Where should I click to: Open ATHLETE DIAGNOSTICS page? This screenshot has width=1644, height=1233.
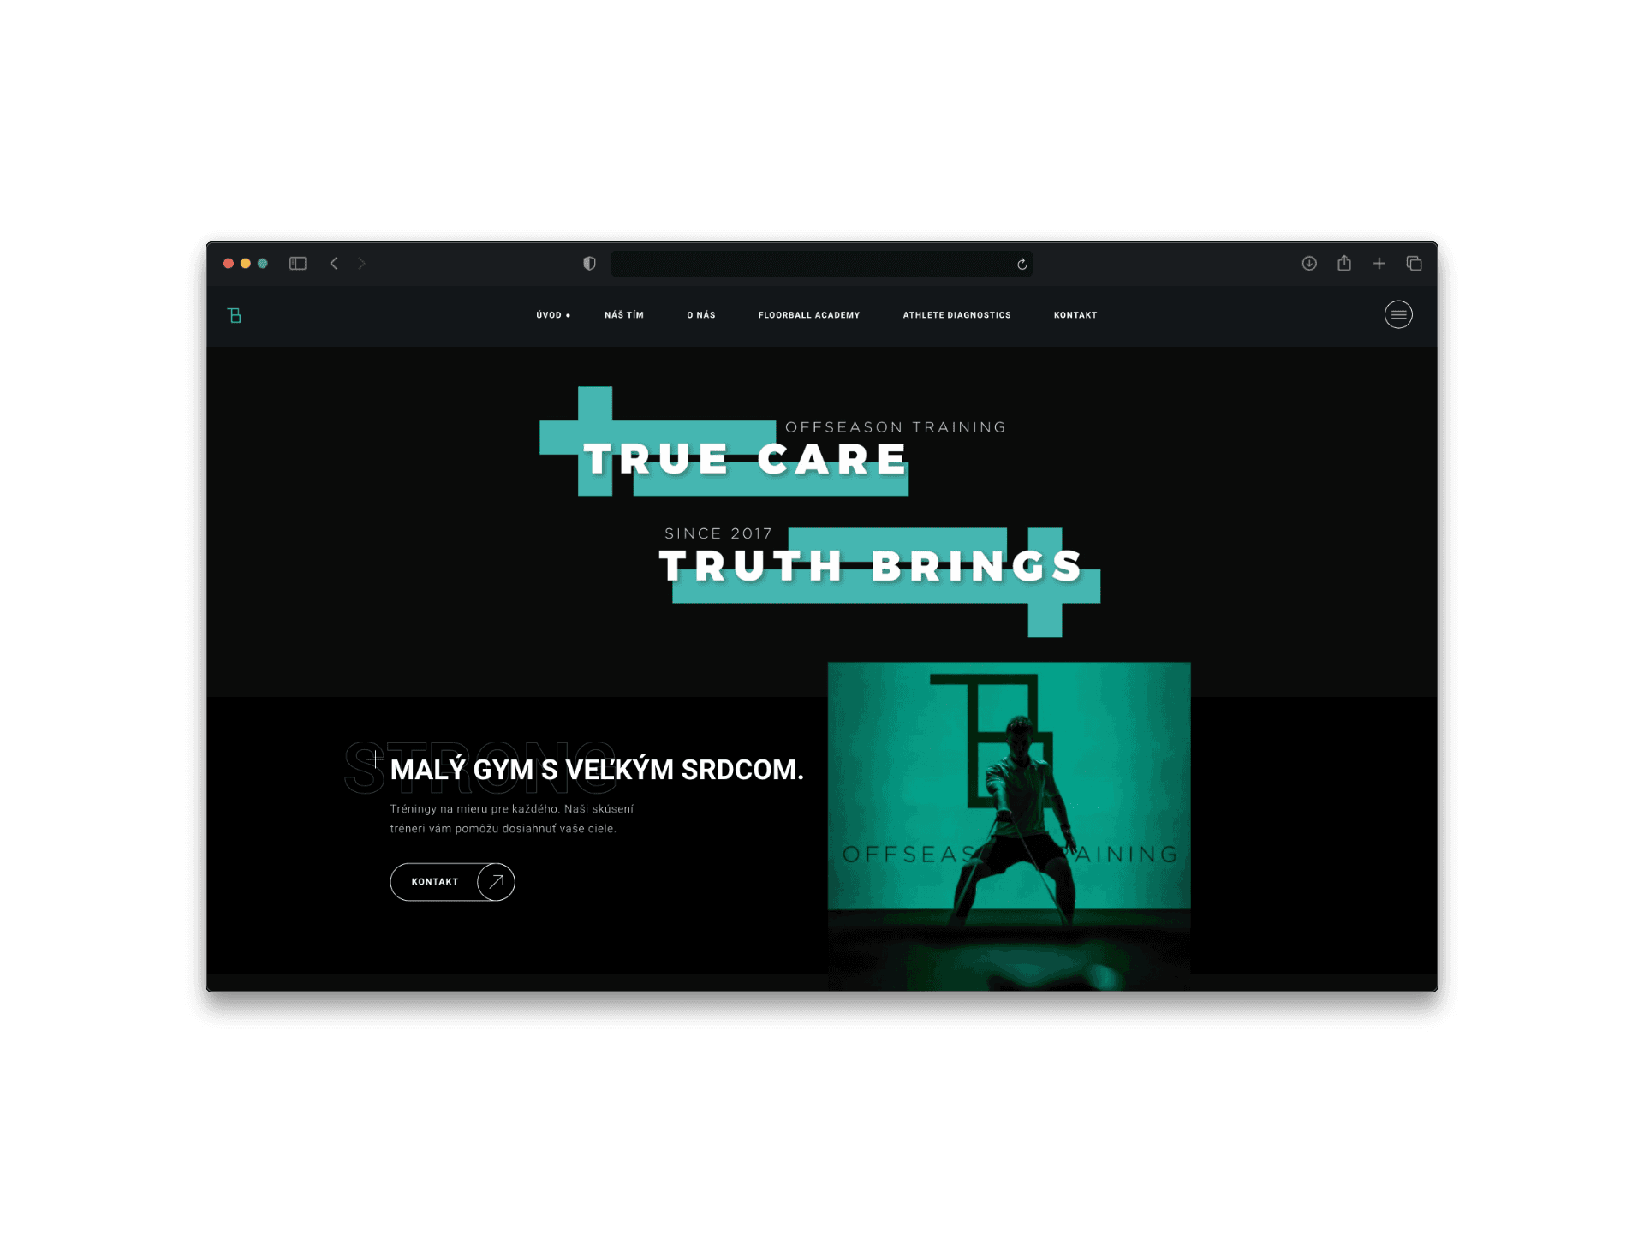coord(956,315)
